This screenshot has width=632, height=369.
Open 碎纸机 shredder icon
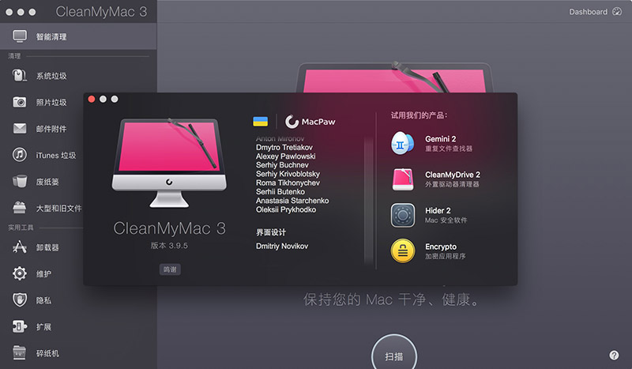tap(19, 353)
